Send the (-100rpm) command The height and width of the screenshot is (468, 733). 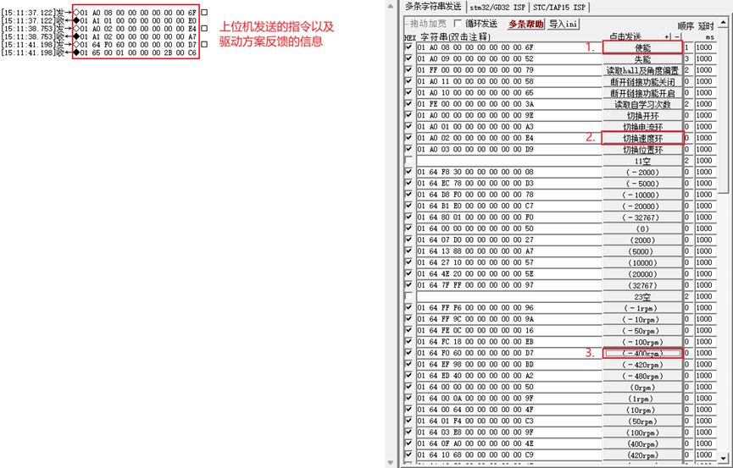642,343
